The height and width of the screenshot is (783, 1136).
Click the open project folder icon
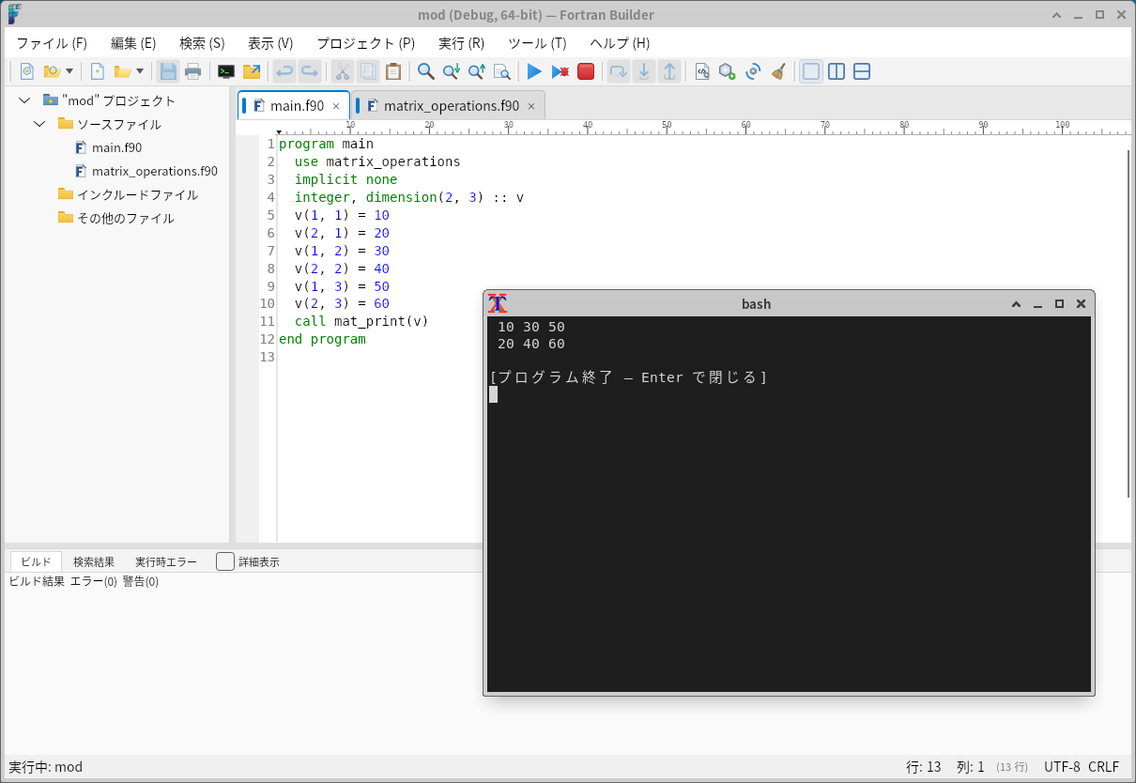tap(52, 71)
